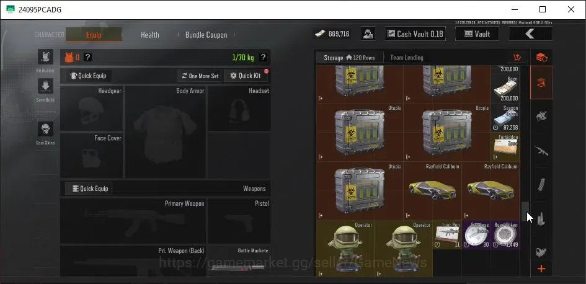Click the empty Body Armor slot
This screenshot has width=586, height=284.
[x=165, y=132]
